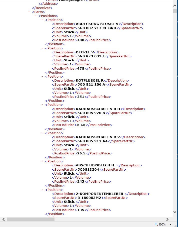Open the zoom level dropdown arrow
Screen dimensions: 178x227
[x=170, y=225]
